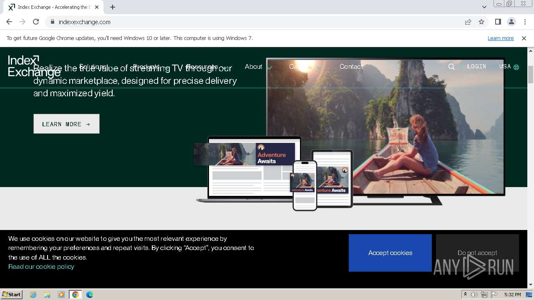Click the Learn more link in the update bar
Screen dimensions: 534x300
(501, 38)
